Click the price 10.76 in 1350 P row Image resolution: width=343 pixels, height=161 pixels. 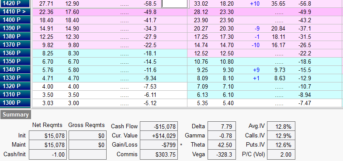click(x=201, y=62)
